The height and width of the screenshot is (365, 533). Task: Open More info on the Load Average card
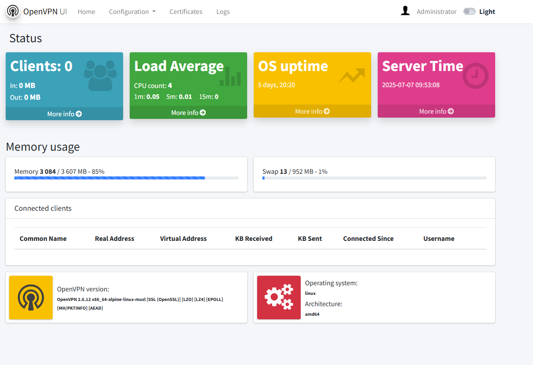[188, 112]
